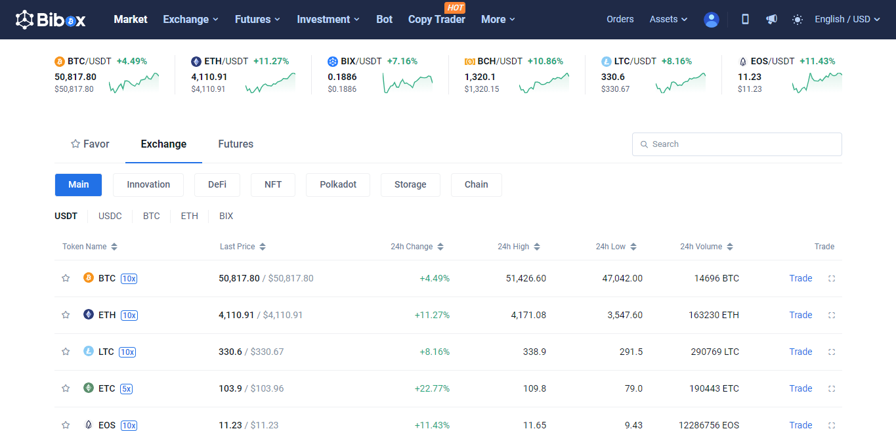Click the BTC 10x leverage badge
Viewport: 896px width, 431px height.
(129, 279)
